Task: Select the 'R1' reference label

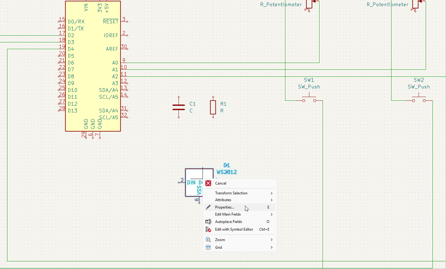Action: 223,104
